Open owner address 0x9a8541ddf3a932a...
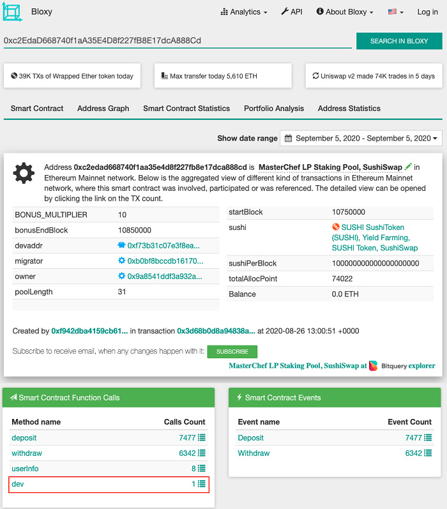 point(165,277)
